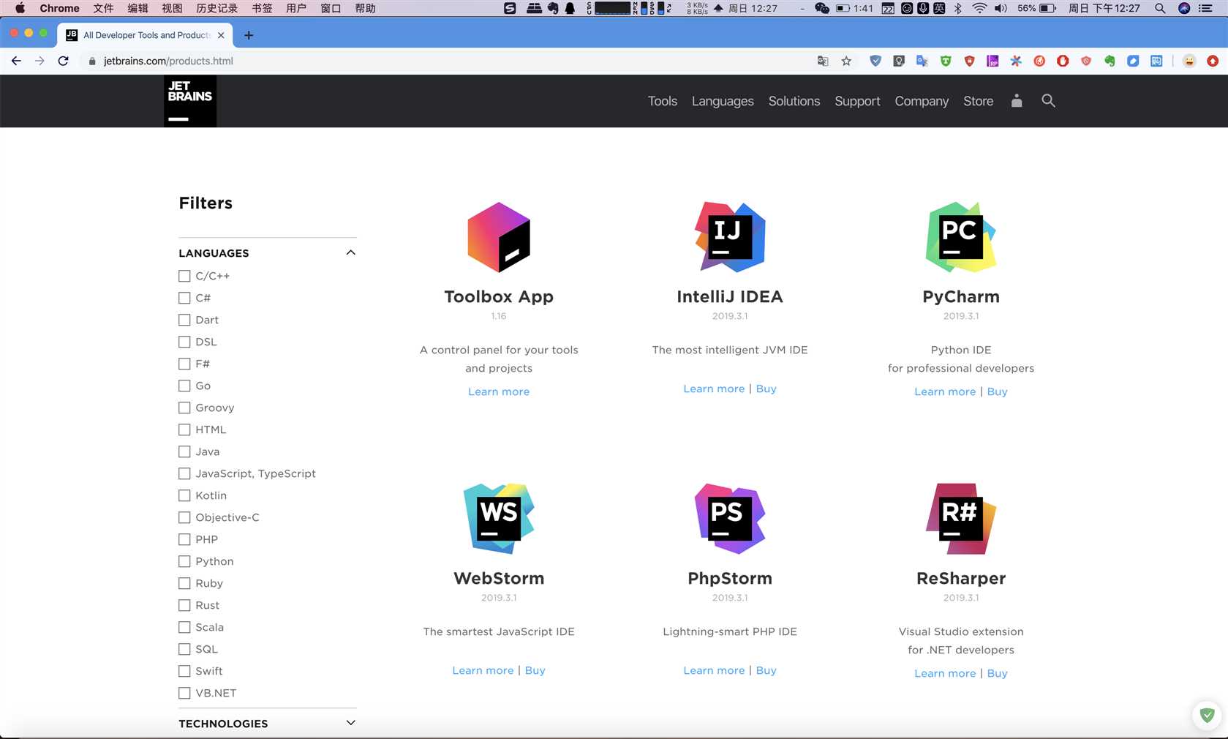1228x739 pixels.
Task: Go to the Store page
Action: pos(978,101)
